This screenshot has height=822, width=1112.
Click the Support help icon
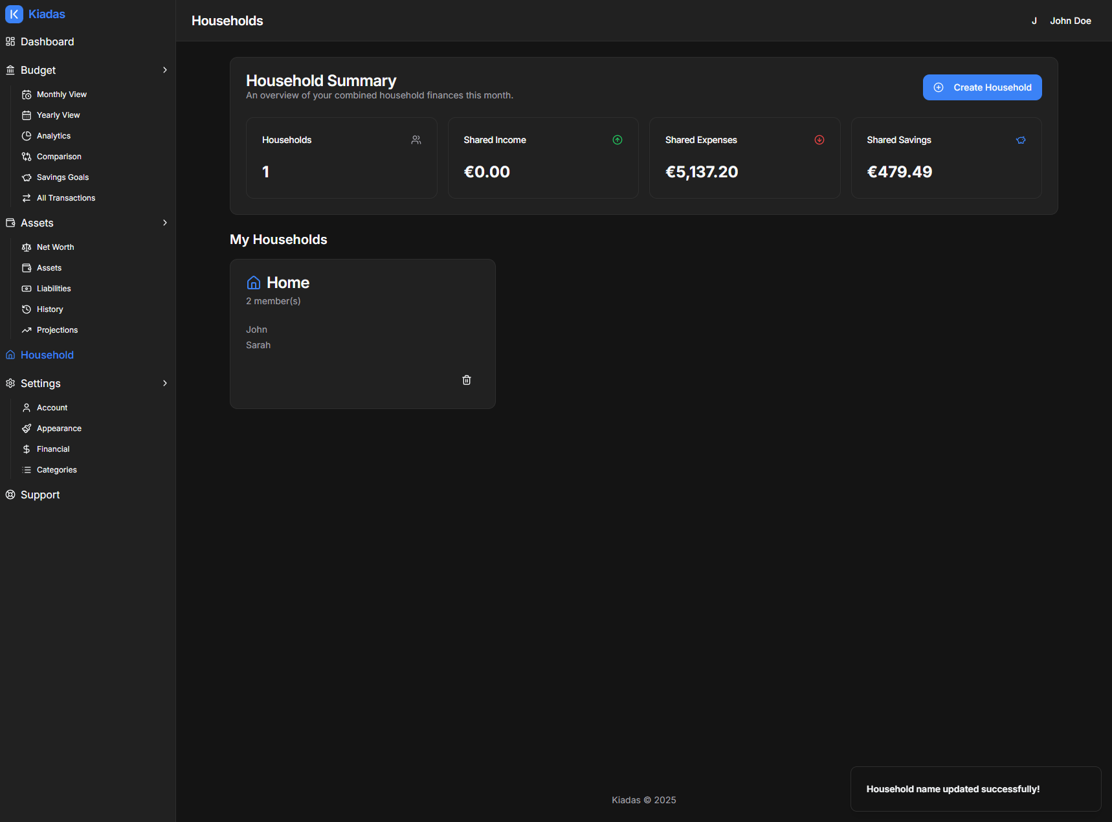[10, 494]
